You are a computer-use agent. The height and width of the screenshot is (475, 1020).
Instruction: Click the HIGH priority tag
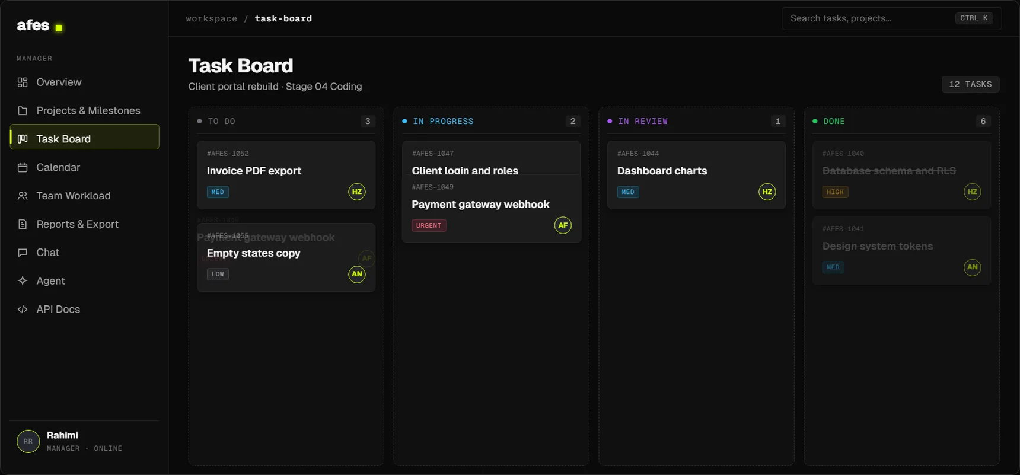(835, 192)
